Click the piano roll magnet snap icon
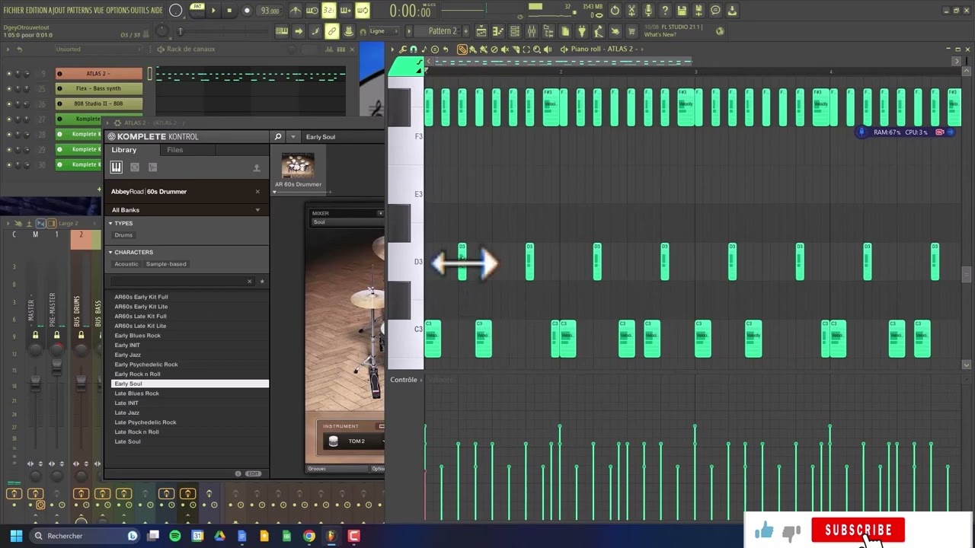 pos(414,49)
